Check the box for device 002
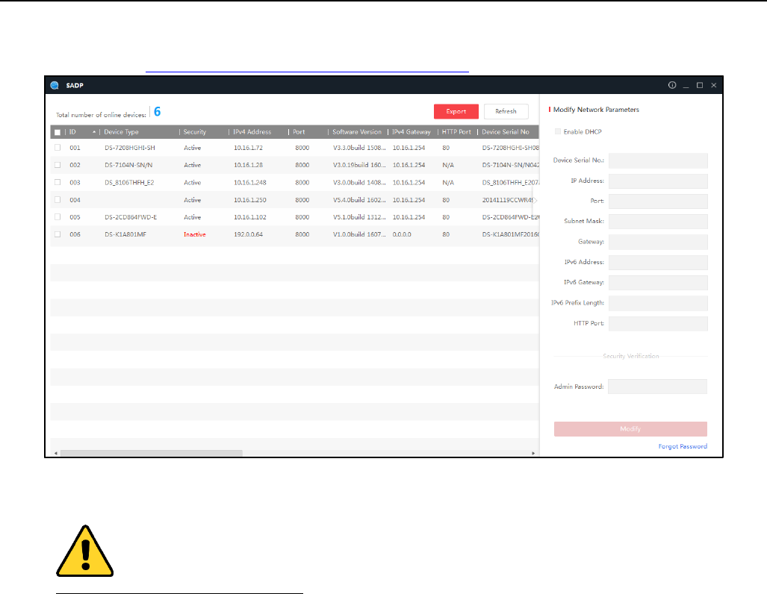The width and height of the screenshot is (767, 594). tap(58, 165)
